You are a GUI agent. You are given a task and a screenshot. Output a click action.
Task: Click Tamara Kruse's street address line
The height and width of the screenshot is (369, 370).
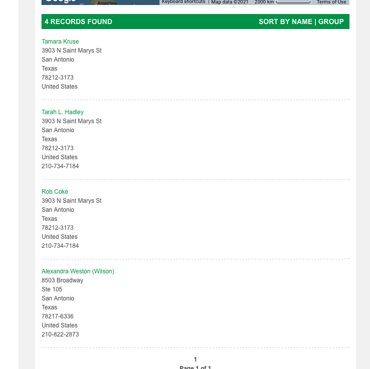(71, 51)
